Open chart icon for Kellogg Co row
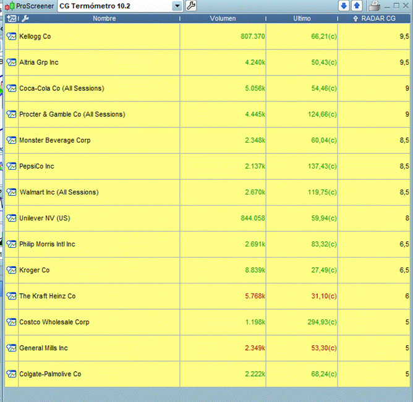The image size is (413, 402). coord(11,36)
